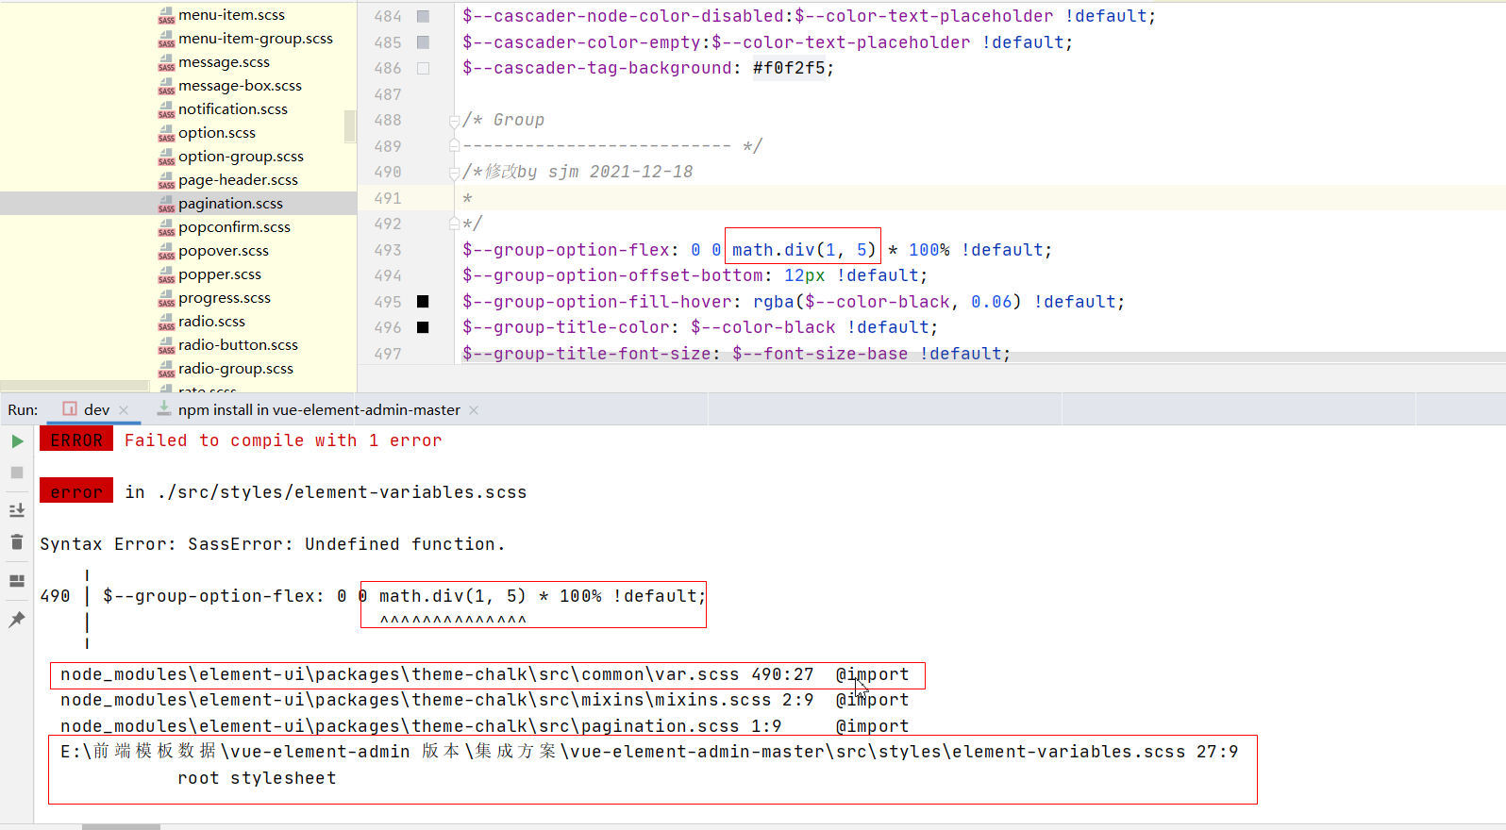
Task: Click the red ERROR badge in console
Action: (76, 440)
